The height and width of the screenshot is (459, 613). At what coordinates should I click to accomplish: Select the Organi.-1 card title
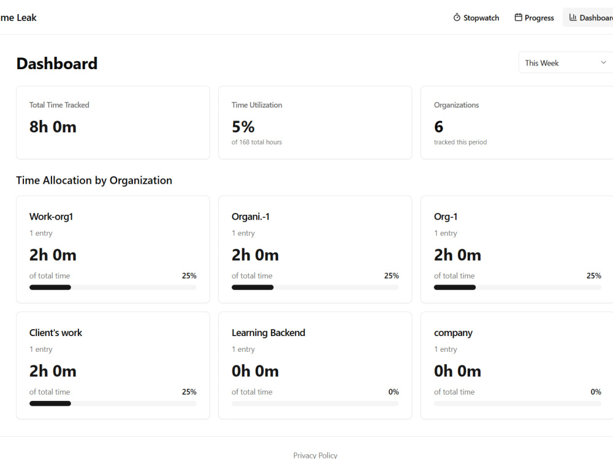(251, 217)
